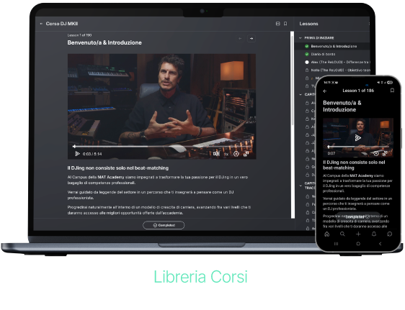Toggle the layout icon left of laptop bookmark
Screen dimensions: 405x310
coord(278,24)
